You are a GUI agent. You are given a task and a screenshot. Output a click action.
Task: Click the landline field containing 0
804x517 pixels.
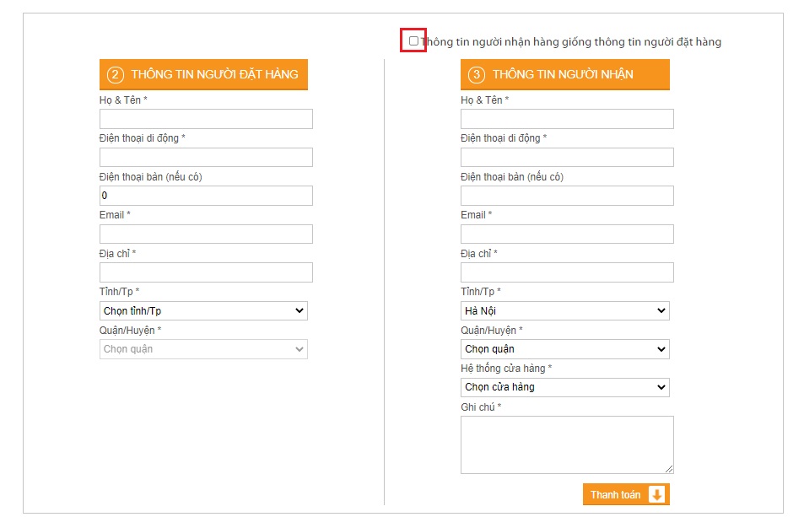point(206,196)
